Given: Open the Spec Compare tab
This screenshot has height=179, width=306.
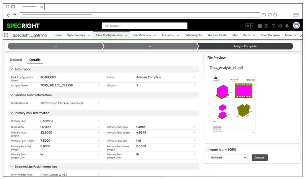Looking at the screenshot, I should coord(270,35).
